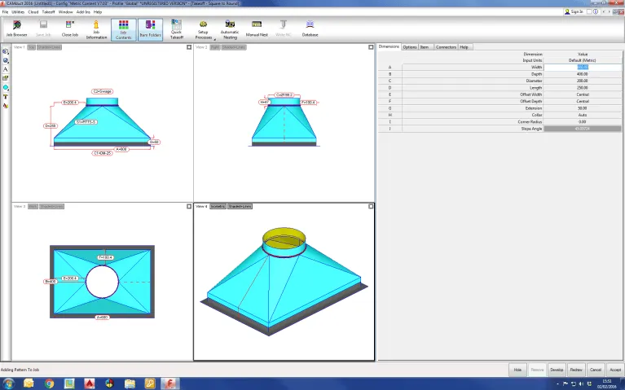625x390 pixels.
Task: Open the Job Browser
Action: pyautogui.click(x=17, y=29)
